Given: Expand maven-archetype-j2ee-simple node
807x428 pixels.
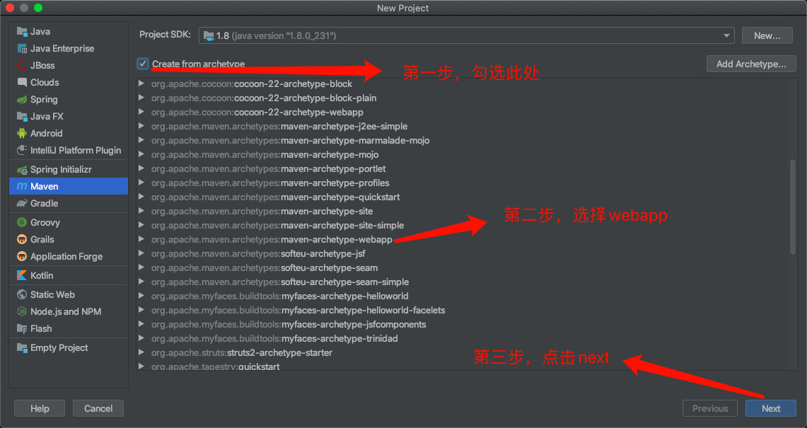Looking at the screenshot, I should (141, 126).
